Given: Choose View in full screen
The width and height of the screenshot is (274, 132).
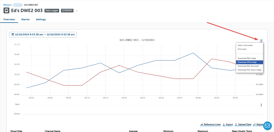Looking at the screenshot, I should pyautogui.click(x=245, y=45).
